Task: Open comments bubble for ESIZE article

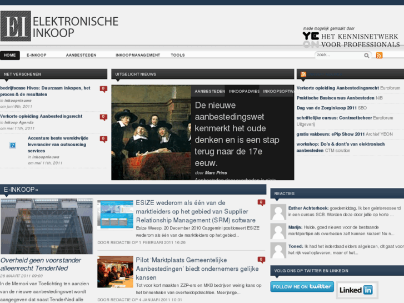Action: click(x=261, y=203)
